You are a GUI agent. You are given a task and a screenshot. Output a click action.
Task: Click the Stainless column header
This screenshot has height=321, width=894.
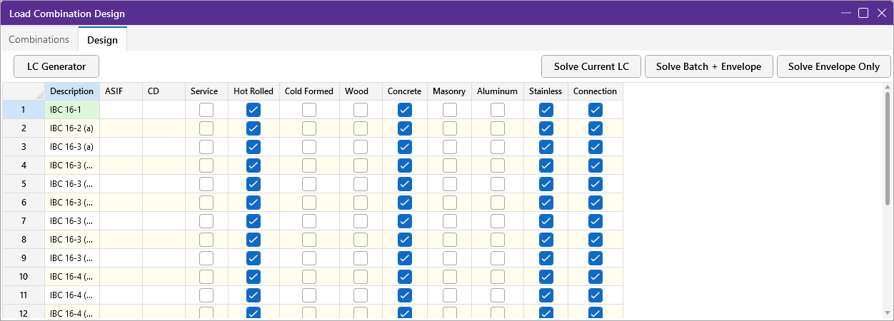[546, 91]
